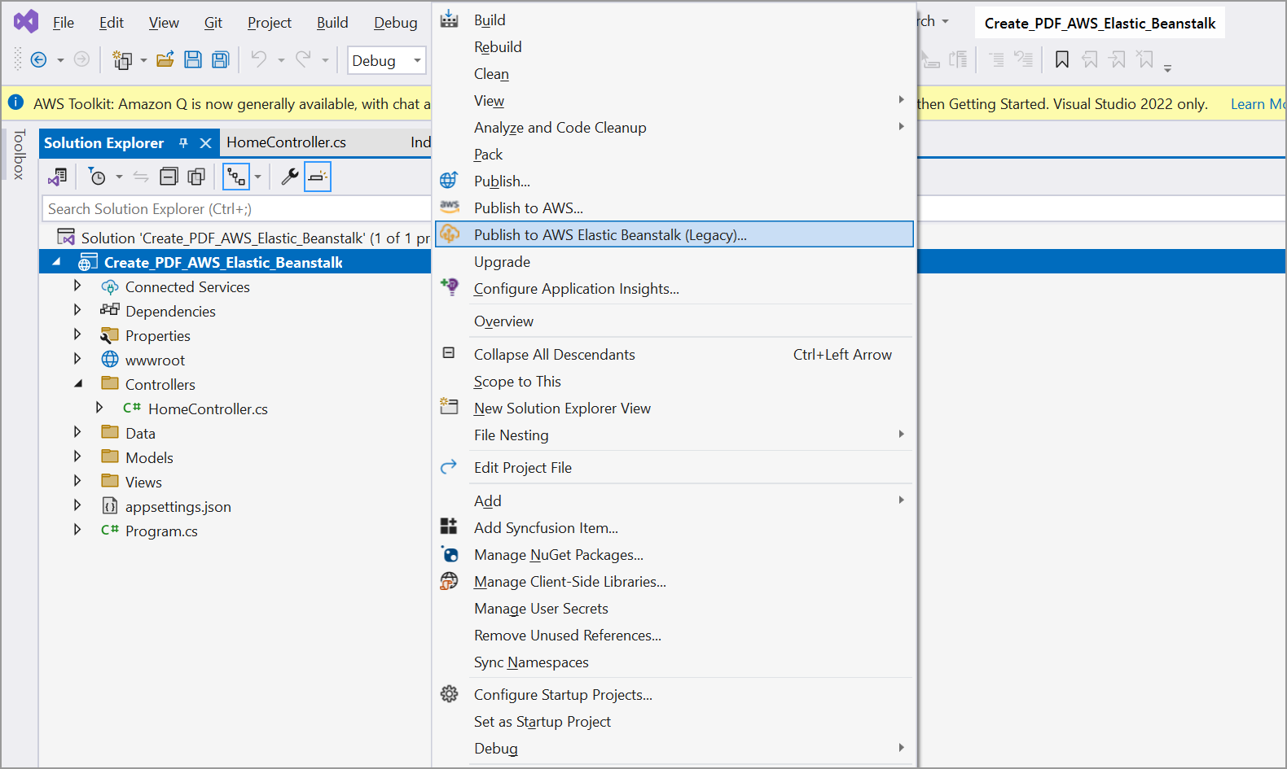Screen dimensions: 1287x769
Task: Click the Solution Explorer pin icon
Action: pyautogui.click(x=183, y=143)
